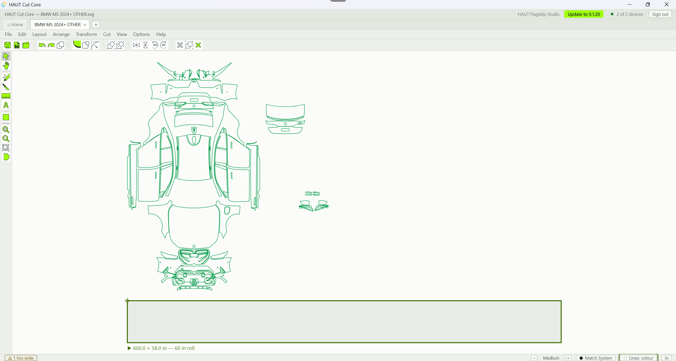Toggle the Lines: colour option
Viewport: 676px width, 361px height.
[x=638, y=358]
